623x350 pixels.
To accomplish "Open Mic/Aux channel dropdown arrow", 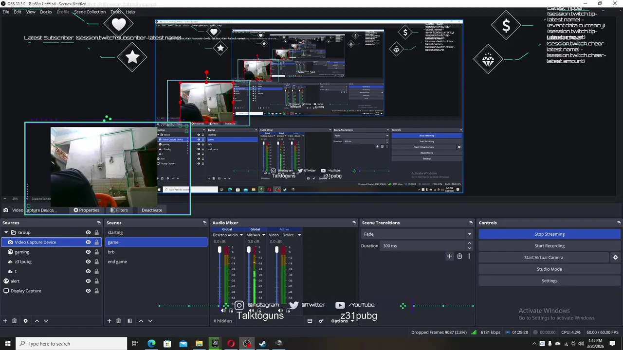I will 264,235.
